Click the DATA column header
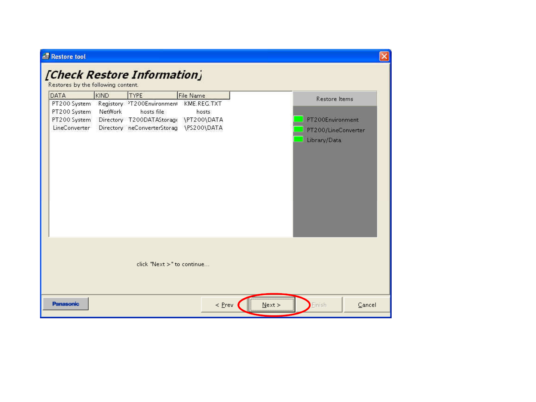The image size is (536, 402). click(x=71, y=95)
